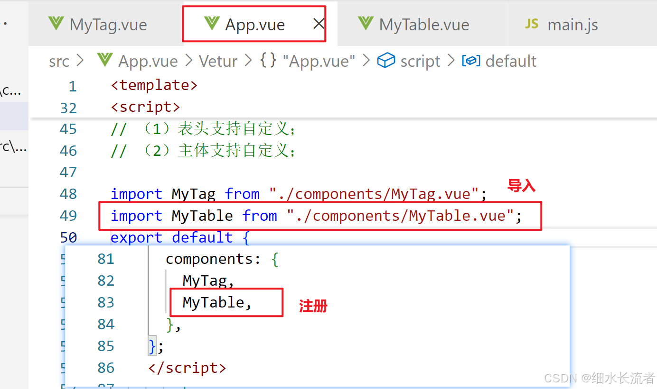Click sticky line <template> on line 1
This screenshot has width=657, height=389.
pos(154,85)
